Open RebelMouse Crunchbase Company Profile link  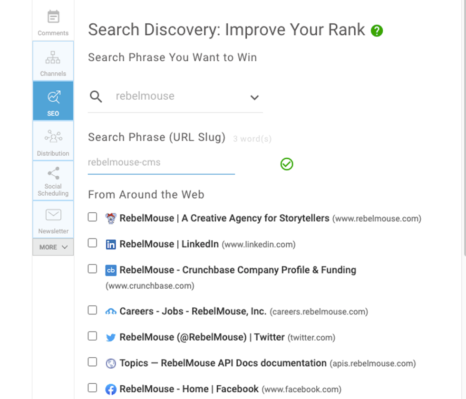[237, 270]
